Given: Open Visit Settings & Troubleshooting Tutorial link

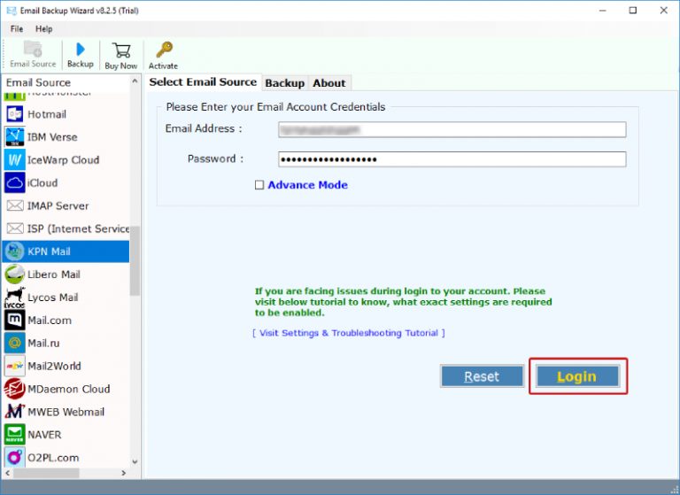Looking at the screenshot, I should pyautogui.click(x=349, y=333).
